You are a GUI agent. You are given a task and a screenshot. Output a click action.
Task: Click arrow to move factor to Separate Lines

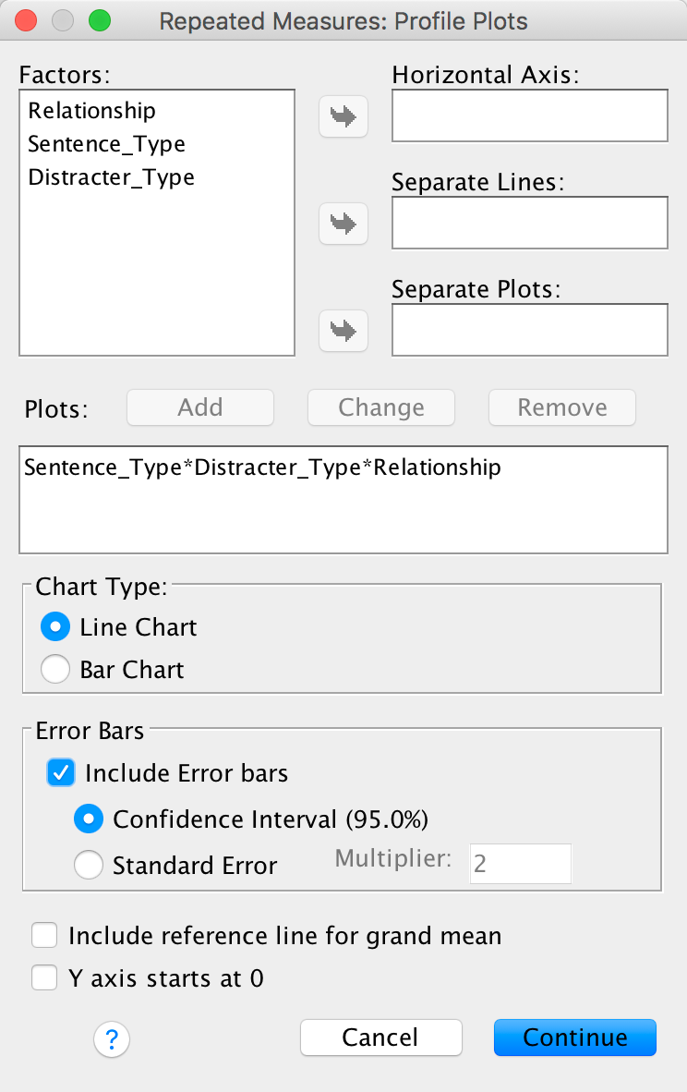[x=343, y=223]
